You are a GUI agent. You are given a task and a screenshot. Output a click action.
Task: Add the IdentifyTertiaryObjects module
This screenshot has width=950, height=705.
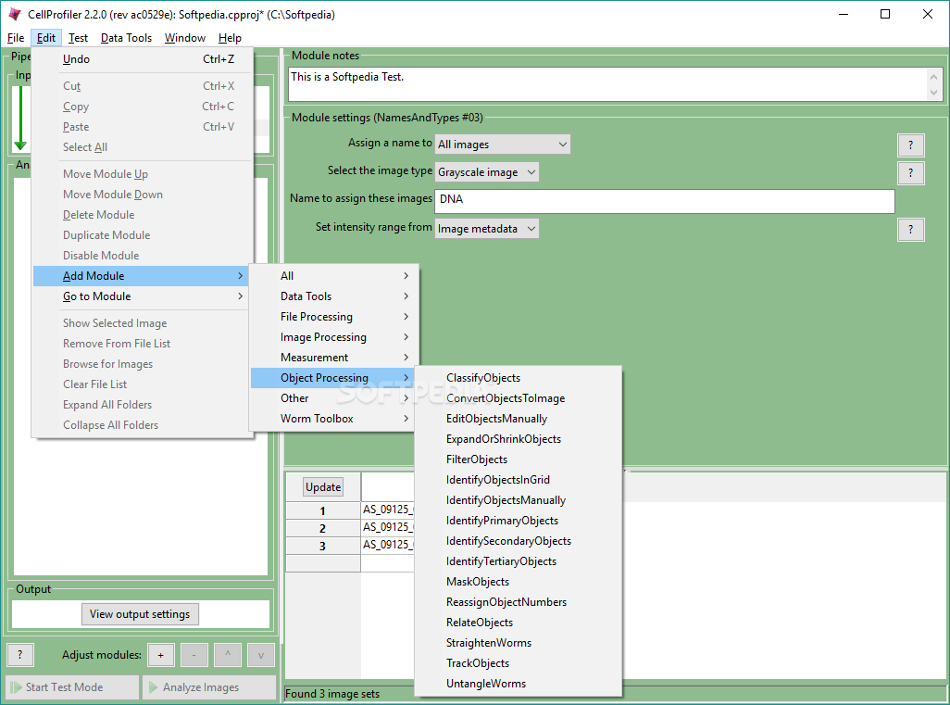(519, 561)
